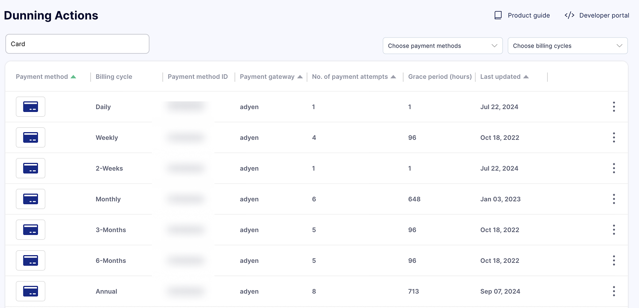Viewport: 639px width, 308px height.
Task: Click the Weekly billing cycle cell
Action: (107, 137)
